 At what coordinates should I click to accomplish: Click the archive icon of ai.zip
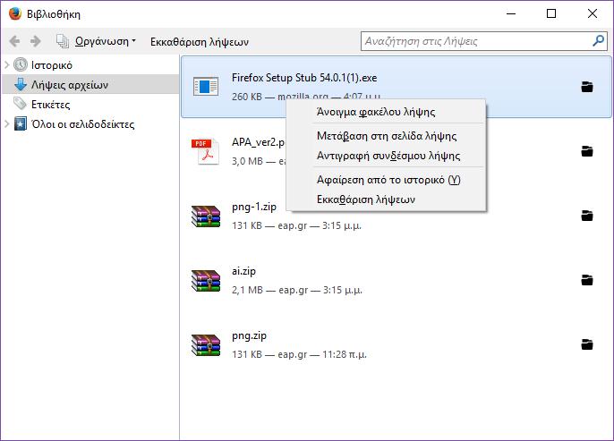(206, 281)
